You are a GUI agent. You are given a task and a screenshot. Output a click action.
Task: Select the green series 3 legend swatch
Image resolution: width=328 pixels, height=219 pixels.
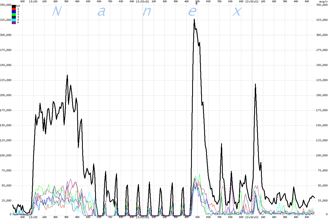tap(14, 14)
